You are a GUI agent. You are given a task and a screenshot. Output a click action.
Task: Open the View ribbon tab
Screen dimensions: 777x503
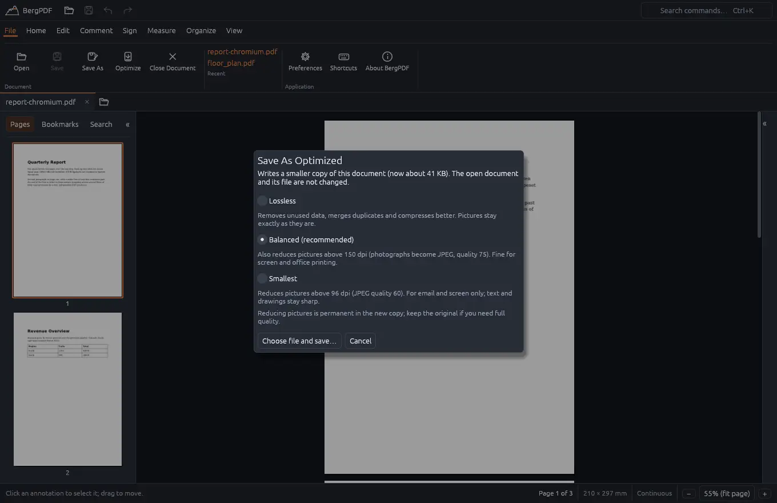point(234,30)
